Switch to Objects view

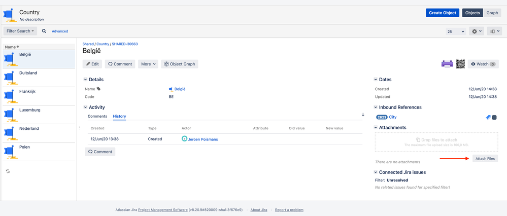(x=472, y=13)
